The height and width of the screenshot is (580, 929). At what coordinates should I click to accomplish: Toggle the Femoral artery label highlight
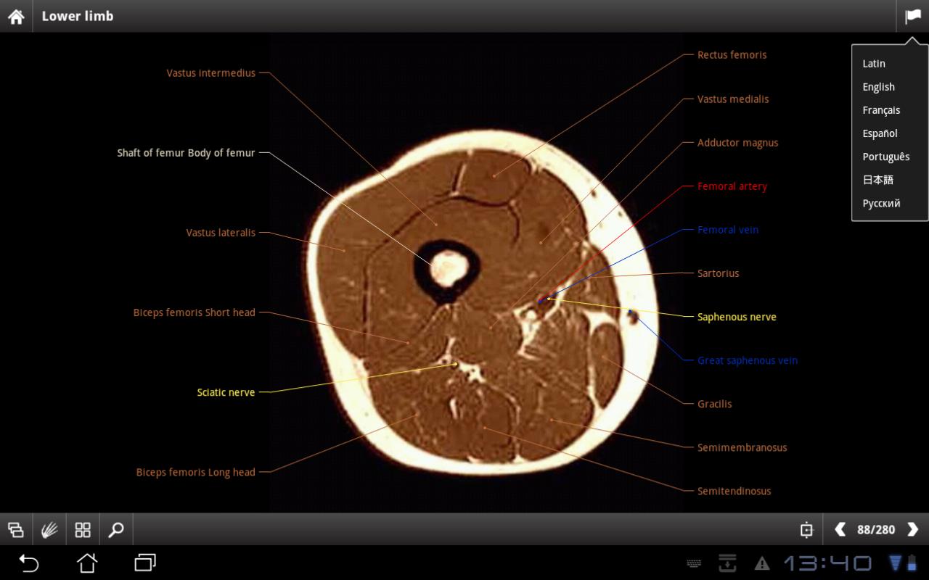point(732,186)
